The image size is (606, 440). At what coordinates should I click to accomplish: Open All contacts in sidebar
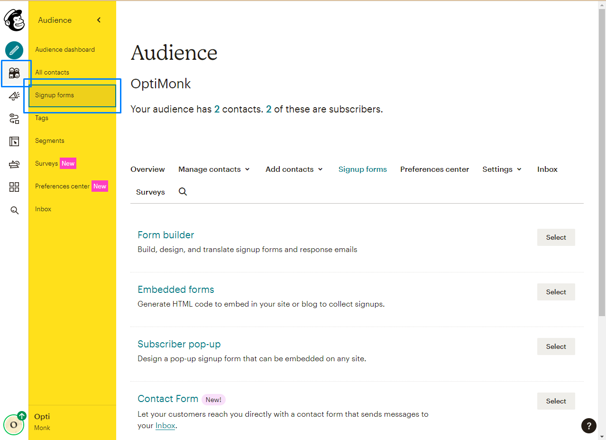[x=52, y=72]
